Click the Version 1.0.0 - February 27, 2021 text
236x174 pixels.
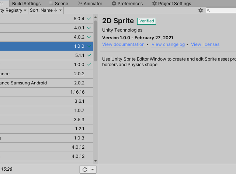[x=138, y=38]
